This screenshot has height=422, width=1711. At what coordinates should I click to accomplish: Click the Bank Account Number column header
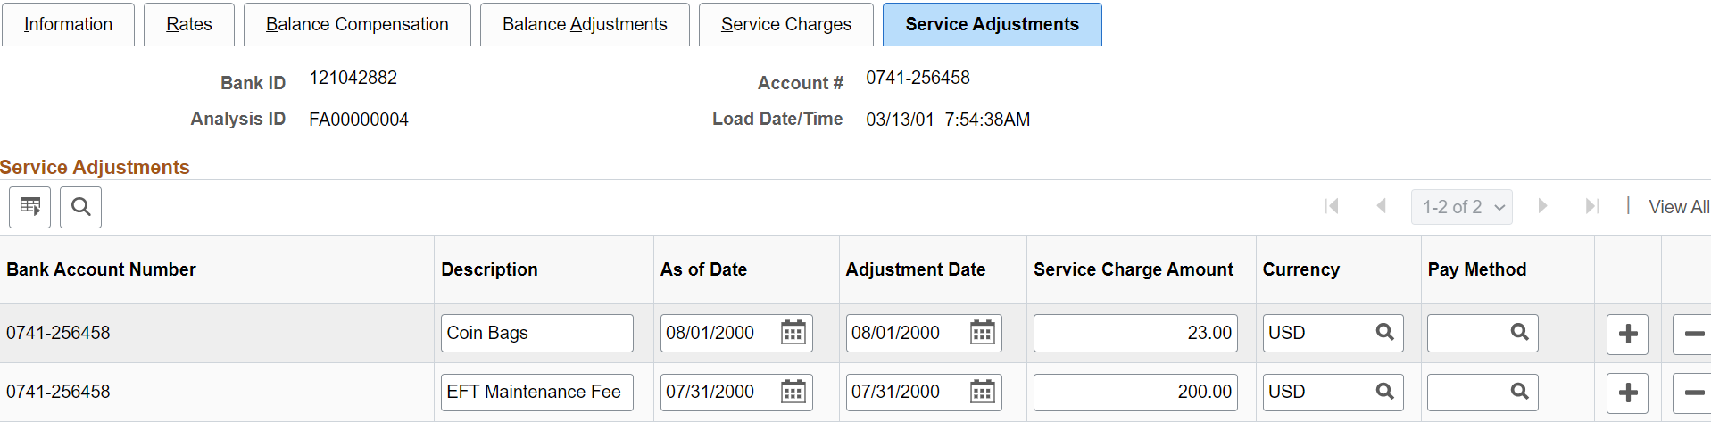(101, 269)
